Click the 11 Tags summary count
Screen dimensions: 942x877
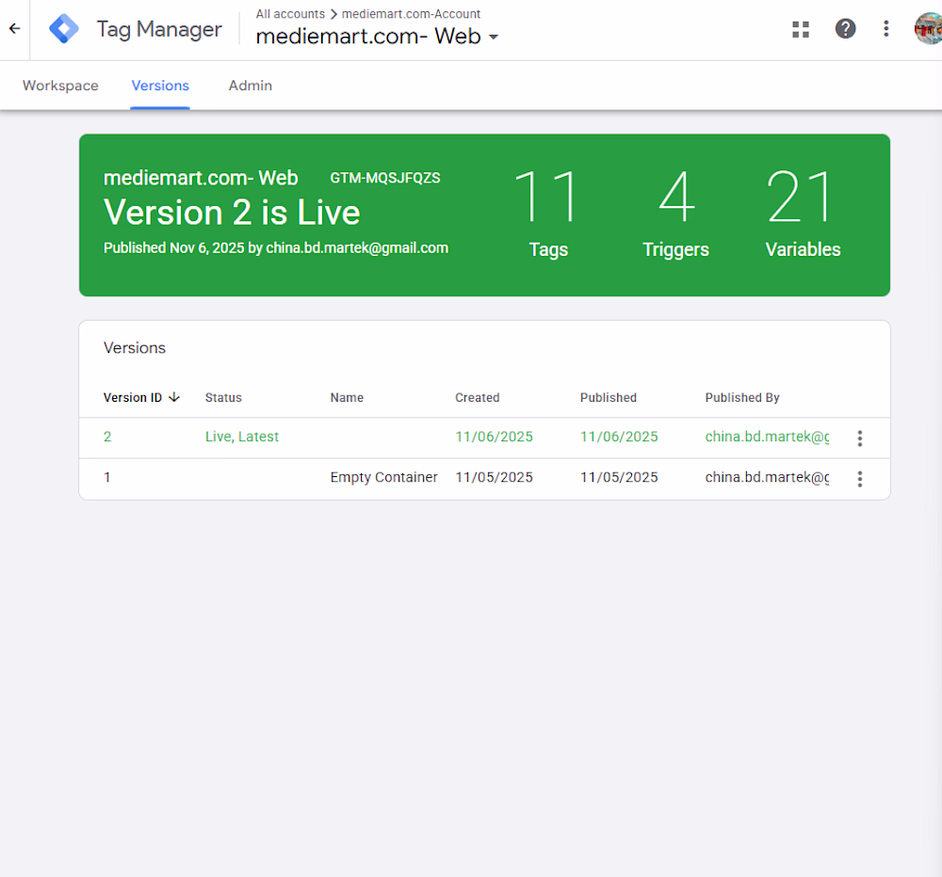547,213
